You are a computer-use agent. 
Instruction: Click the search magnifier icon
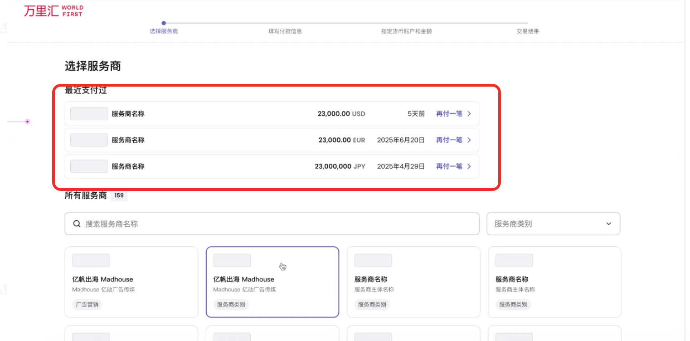[x=77, y=224]
